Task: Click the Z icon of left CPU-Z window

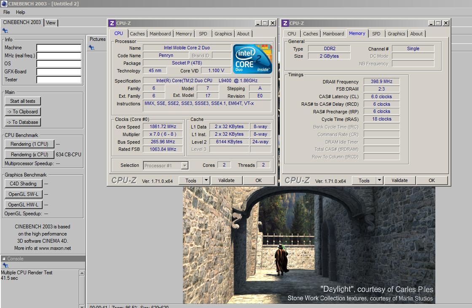Action: tap(112, 23)
